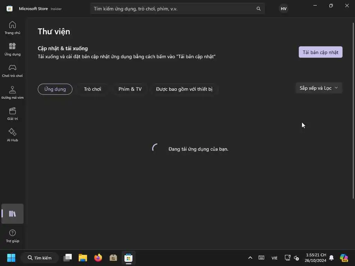Click the Thư viện heading
This screenshot has width=355, height=266.
[54, 32]
